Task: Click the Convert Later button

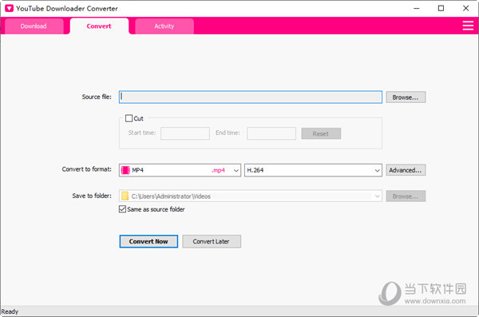Action: 212,241
